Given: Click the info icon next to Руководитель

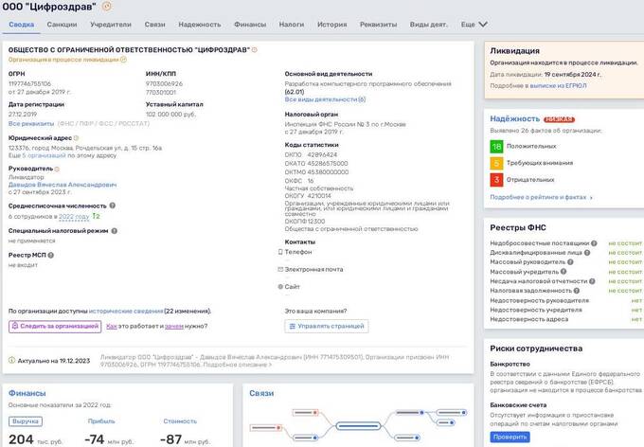Looking at the screenshot, I should [x=57, y=169].
